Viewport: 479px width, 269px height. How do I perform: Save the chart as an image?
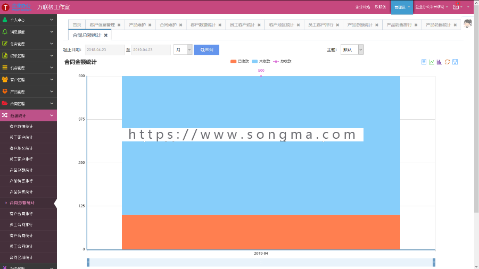click(455, 62)
